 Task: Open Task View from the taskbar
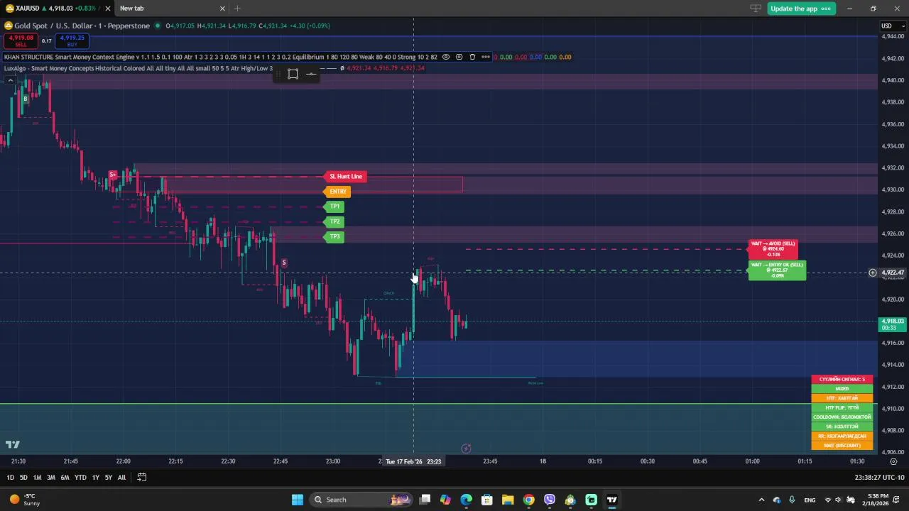click(425, 500)
